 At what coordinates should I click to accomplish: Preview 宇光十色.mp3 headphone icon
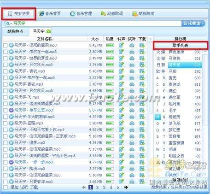point(132,156)
